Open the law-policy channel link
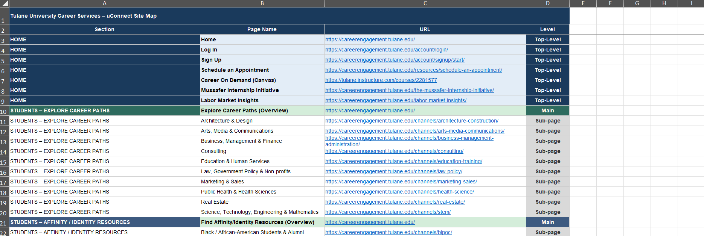The image size is (704, 236). pos(394,171)
